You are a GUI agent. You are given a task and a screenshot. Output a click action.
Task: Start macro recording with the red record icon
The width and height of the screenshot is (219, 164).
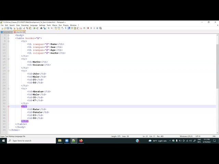coord(88,28)
